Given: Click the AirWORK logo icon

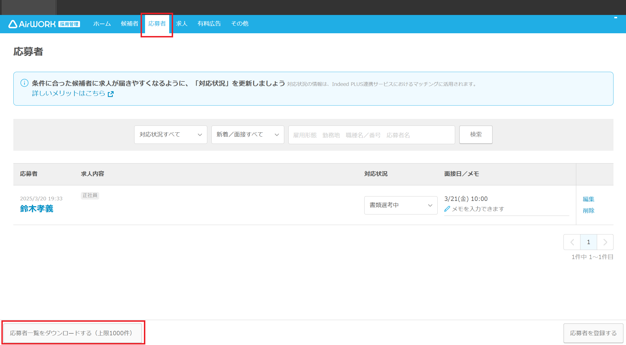Looking at the screenshot, I should (x=13, y=24).
